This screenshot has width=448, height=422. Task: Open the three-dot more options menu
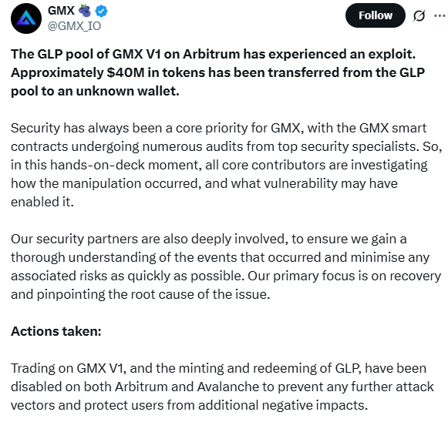440,15
